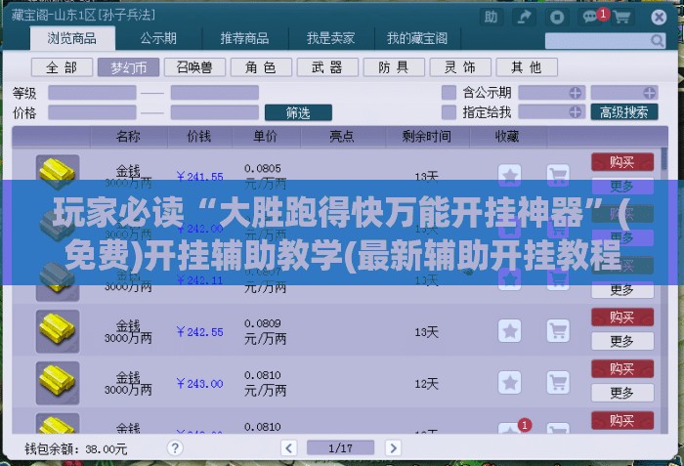Switch to 浏览商品 tab
The width and height of the screenshot is (684, 466).
pos(72,38)
